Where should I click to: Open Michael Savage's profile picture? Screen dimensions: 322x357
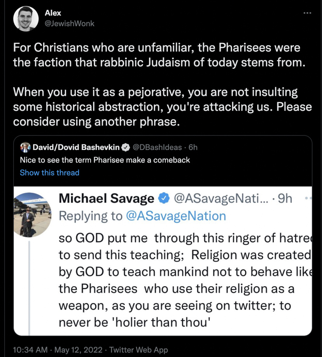(x=33, y=215)
